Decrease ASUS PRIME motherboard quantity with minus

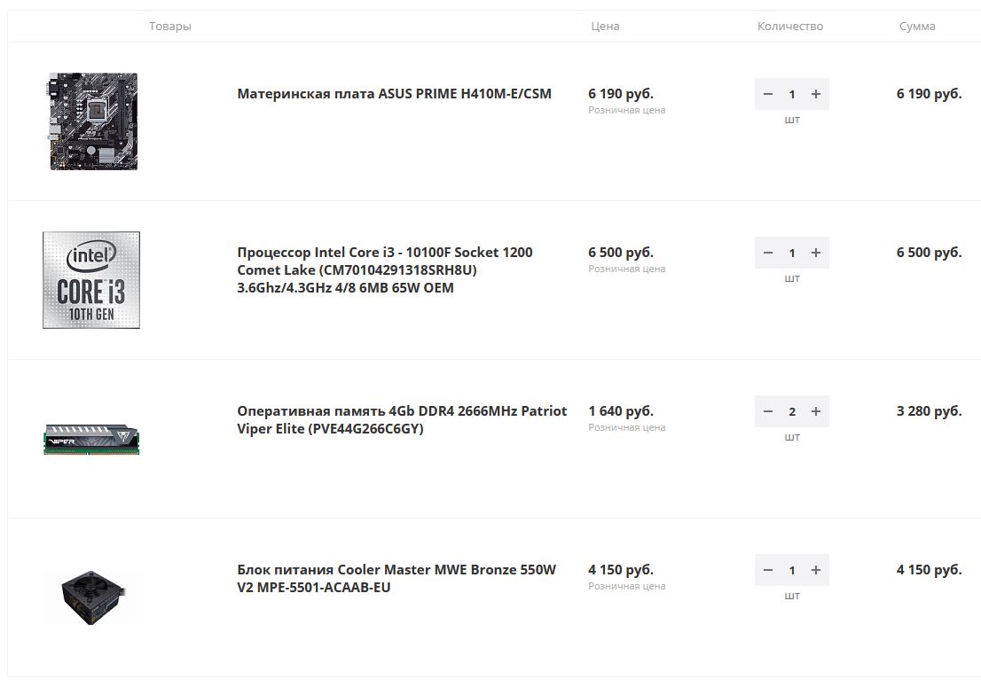(768, 94)
